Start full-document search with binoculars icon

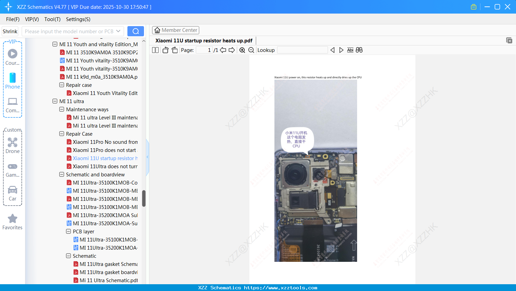click(359, 50)
